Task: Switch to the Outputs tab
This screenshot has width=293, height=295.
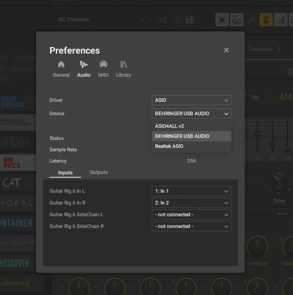Action: coord(99,172)
